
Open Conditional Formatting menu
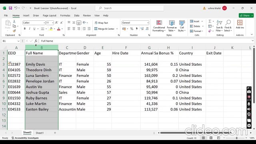[x=159, y=26]
